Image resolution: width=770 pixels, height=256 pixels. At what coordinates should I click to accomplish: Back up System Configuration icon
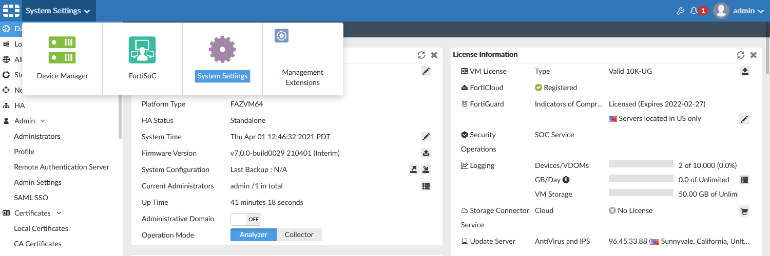pyautogui.click(x=414, y=169)
